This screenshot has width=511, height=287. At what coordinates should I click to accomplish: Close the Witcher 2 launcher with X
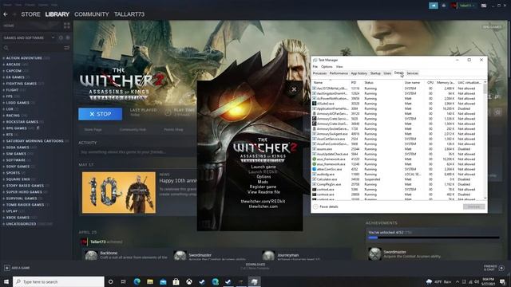tap(294, 89)
